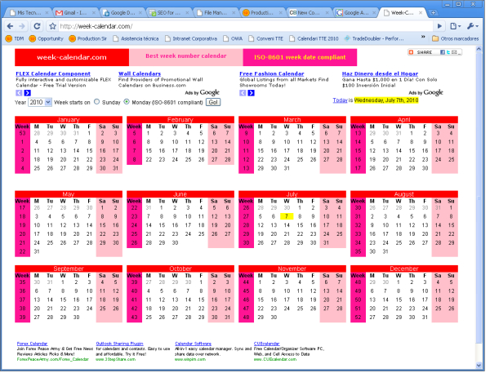Click 'Best week number calendar' banner
The image size is (490, 373).
(186, 57)
